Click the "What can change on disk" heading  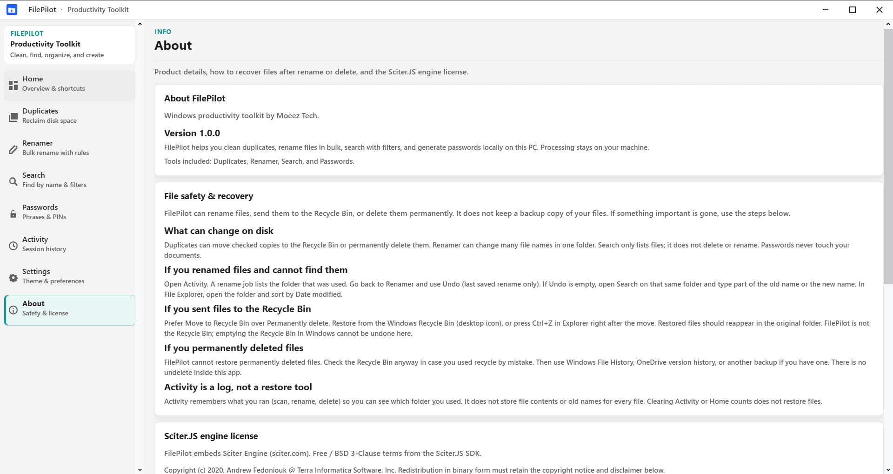coord(219,231)
